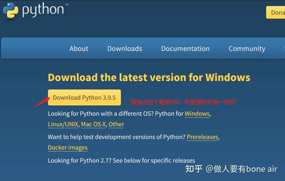The height and width of the screenshot is (181, 285).
Task: Follow the Mac OS X link
Action: [x=93, y=124]
